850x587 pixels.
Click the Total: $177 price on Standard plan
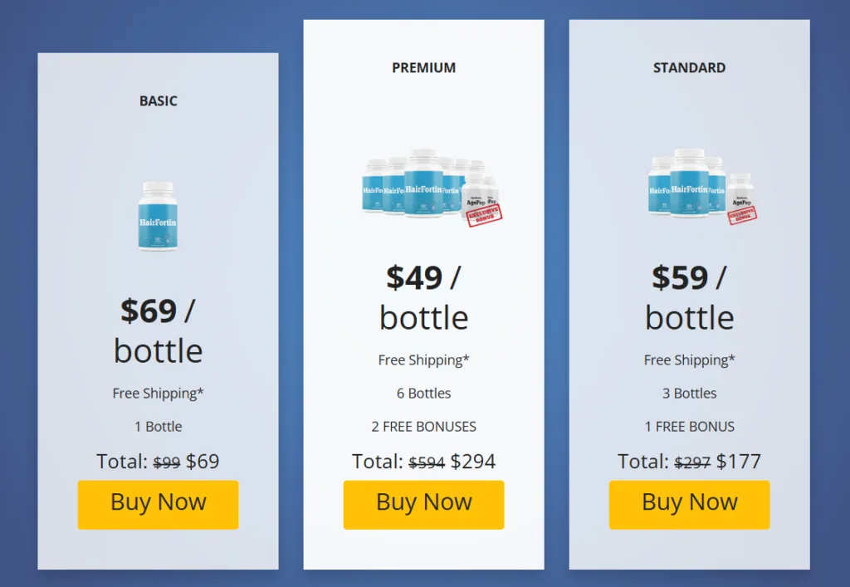click(689, 462)
